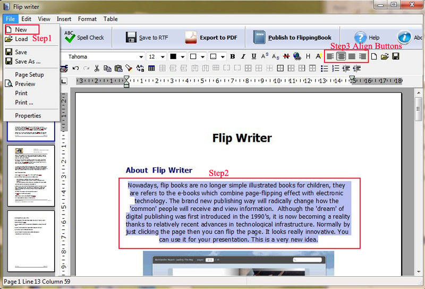Expand the third color dropdown arrow
The image size is (425, 289).
pyautogui.click(x=223, y=57)
